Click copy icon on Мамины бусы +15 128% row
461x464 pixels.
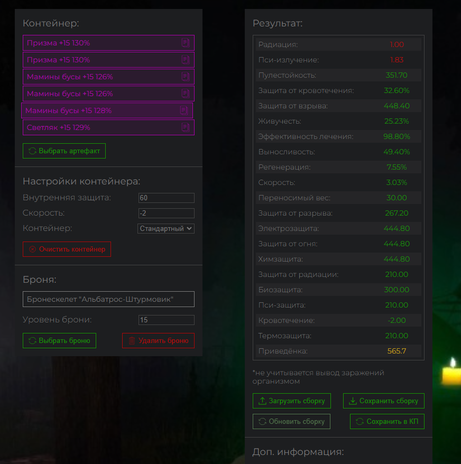pyautogui.click(x=184, y=110)
